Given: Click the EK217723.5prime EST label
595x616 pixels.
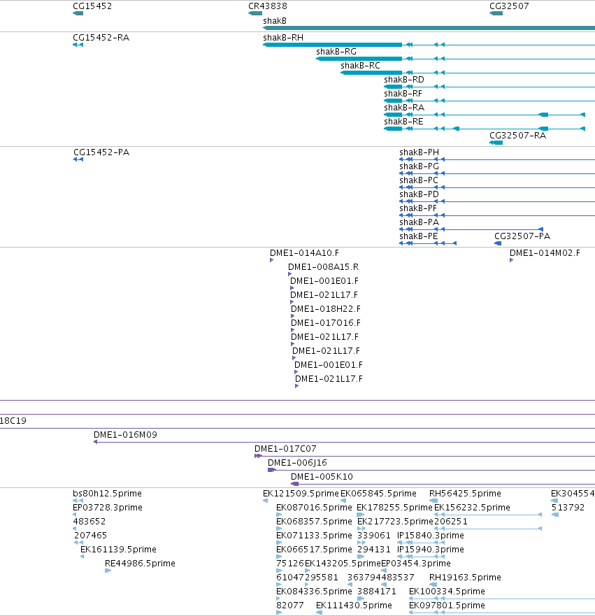Looking at the screenshot, I should [x=395, y=522].
